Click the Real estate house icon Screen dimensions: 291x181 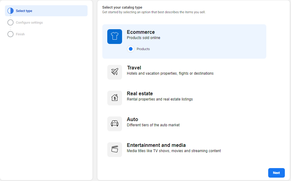114,98
